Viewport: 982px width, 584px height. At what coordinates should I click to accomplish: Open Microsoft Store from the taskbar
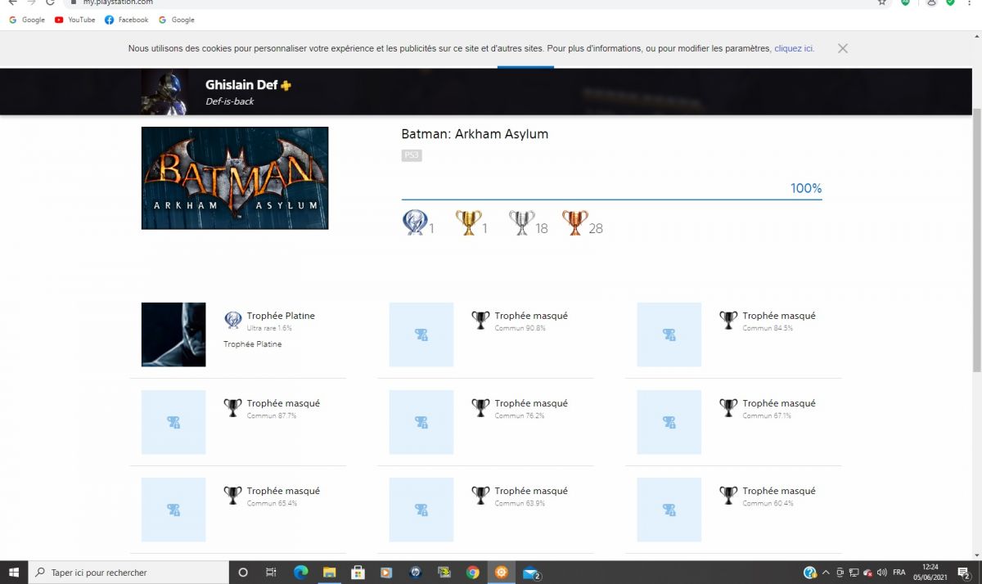358,573
